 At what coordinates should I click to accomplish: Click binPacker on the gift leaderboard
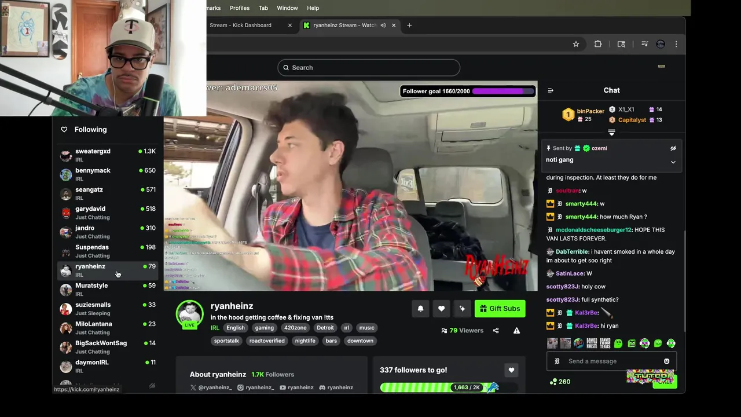(590, 111)
